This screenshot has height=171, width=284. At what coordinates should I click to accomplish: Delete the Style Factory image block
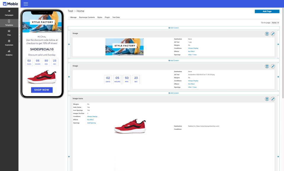[x=267, y=34]
